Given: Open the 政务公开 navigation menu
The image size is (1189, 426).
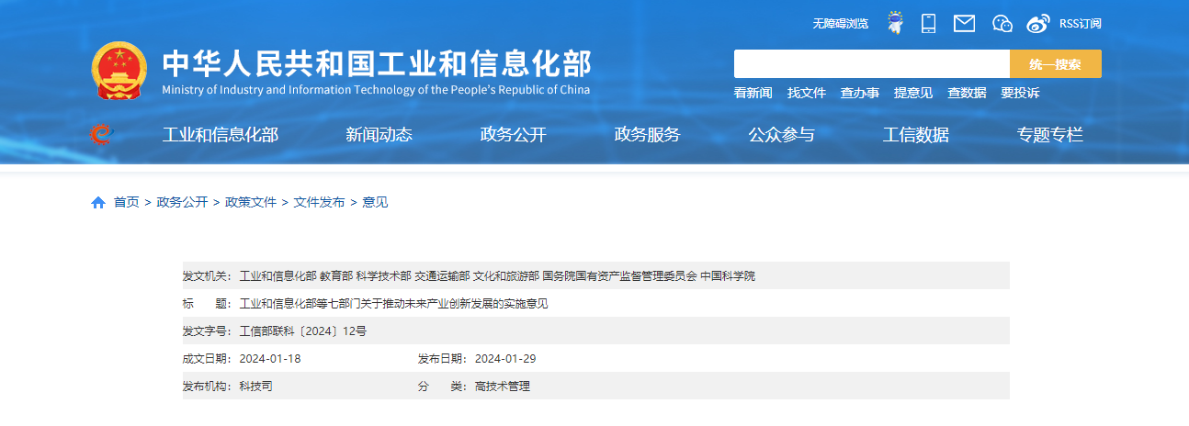Looking at the screenshot, I should (x=513, y=135).
